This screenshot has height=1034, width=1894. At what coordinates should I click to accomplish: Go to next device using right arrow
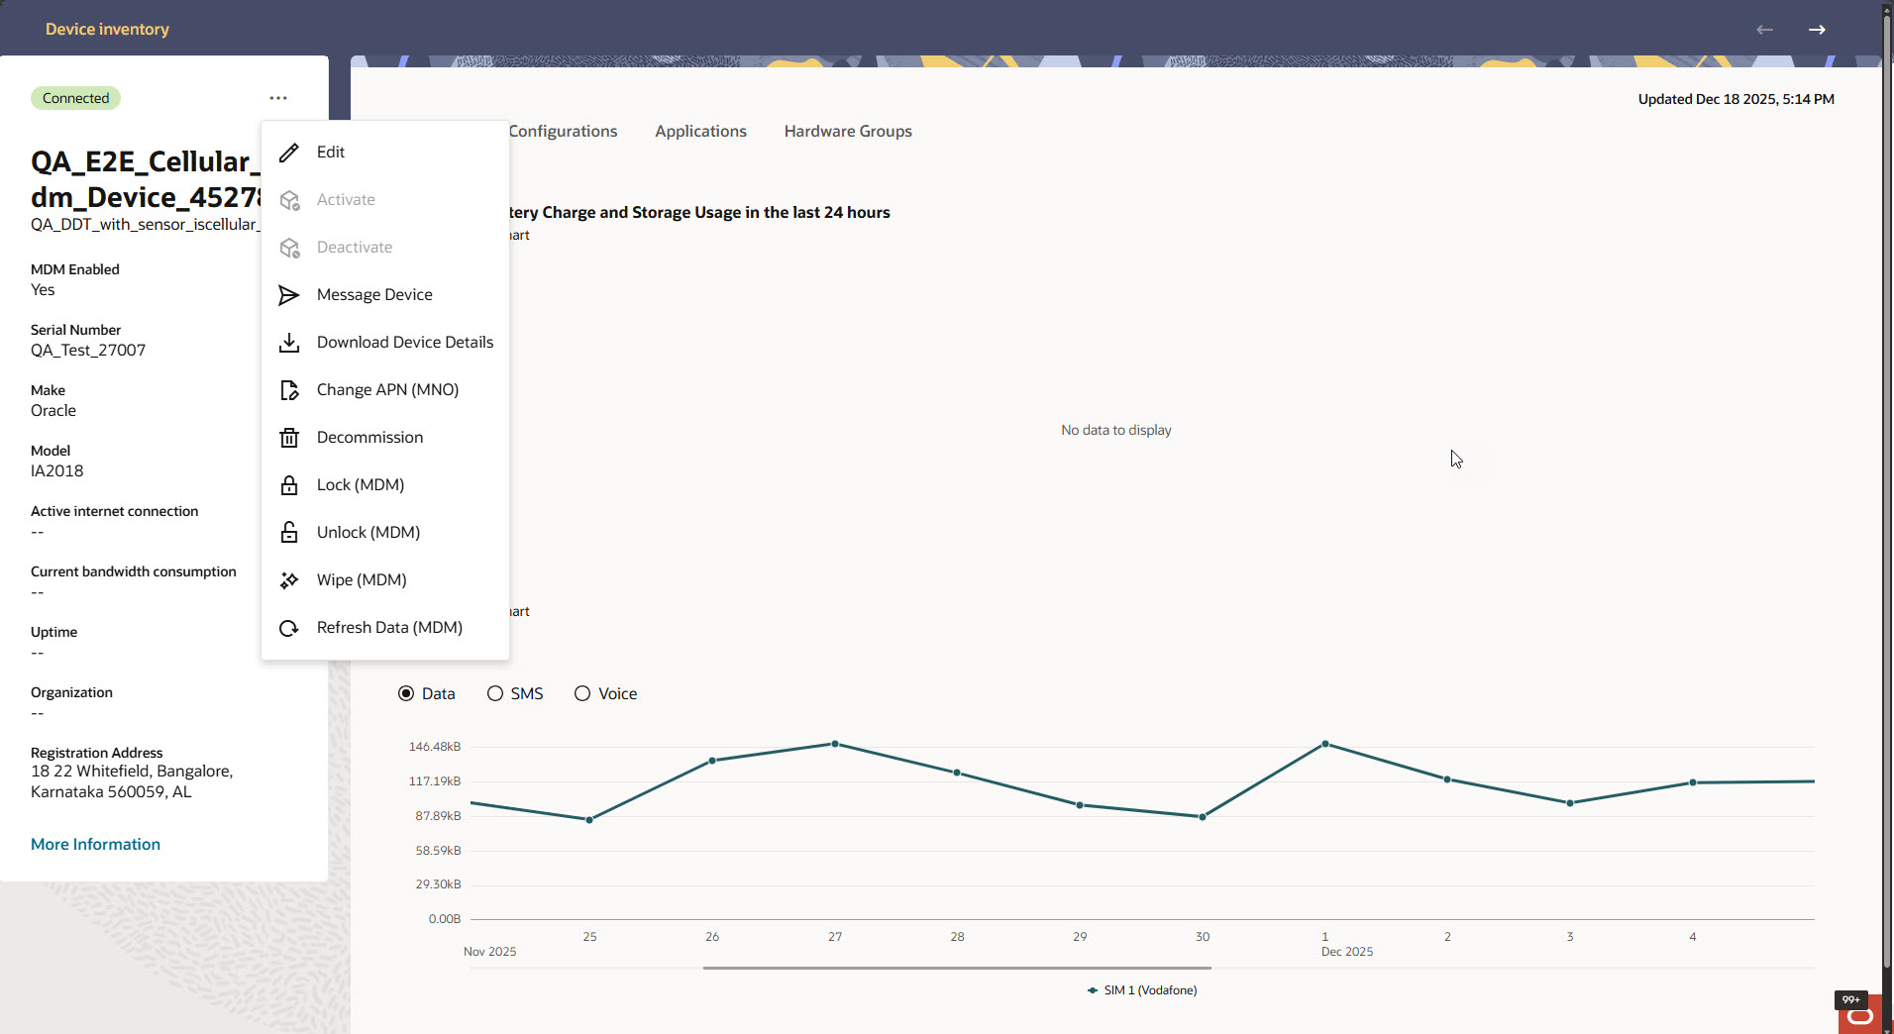click(x=1817, y=30)
